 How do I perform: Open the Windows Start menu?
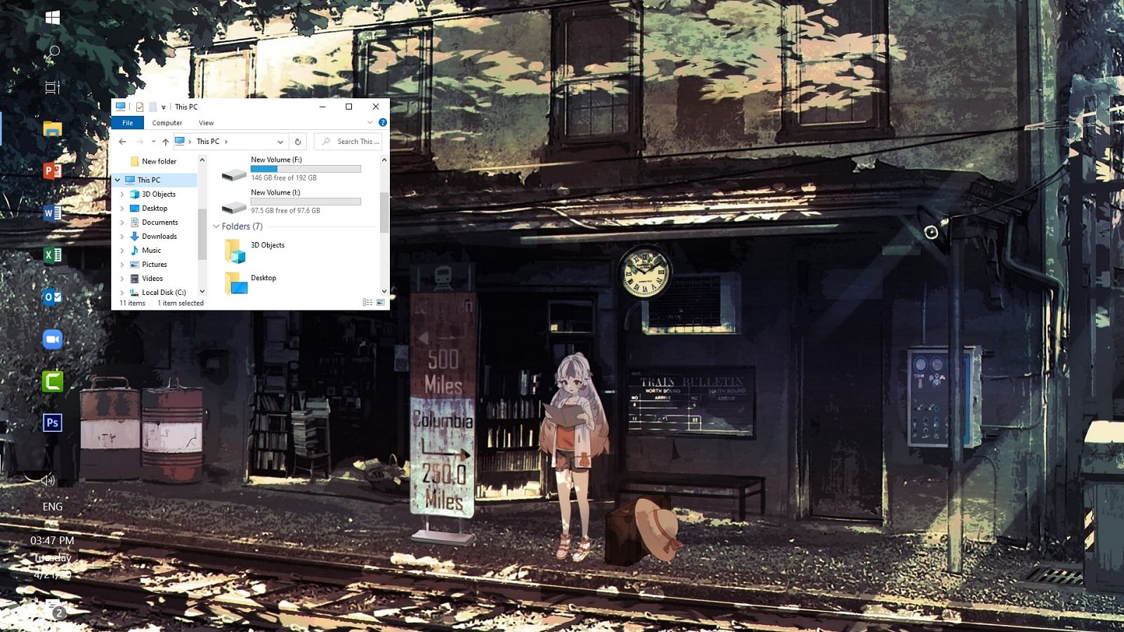point(53,18)
